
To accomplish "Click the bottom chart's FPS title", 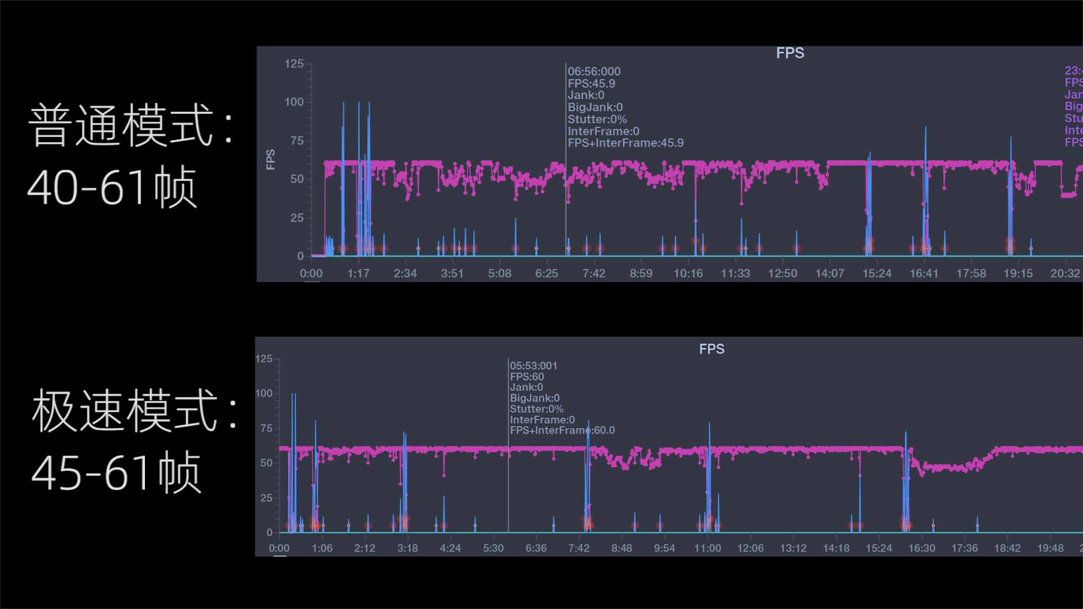I will (x=711, y=349).
